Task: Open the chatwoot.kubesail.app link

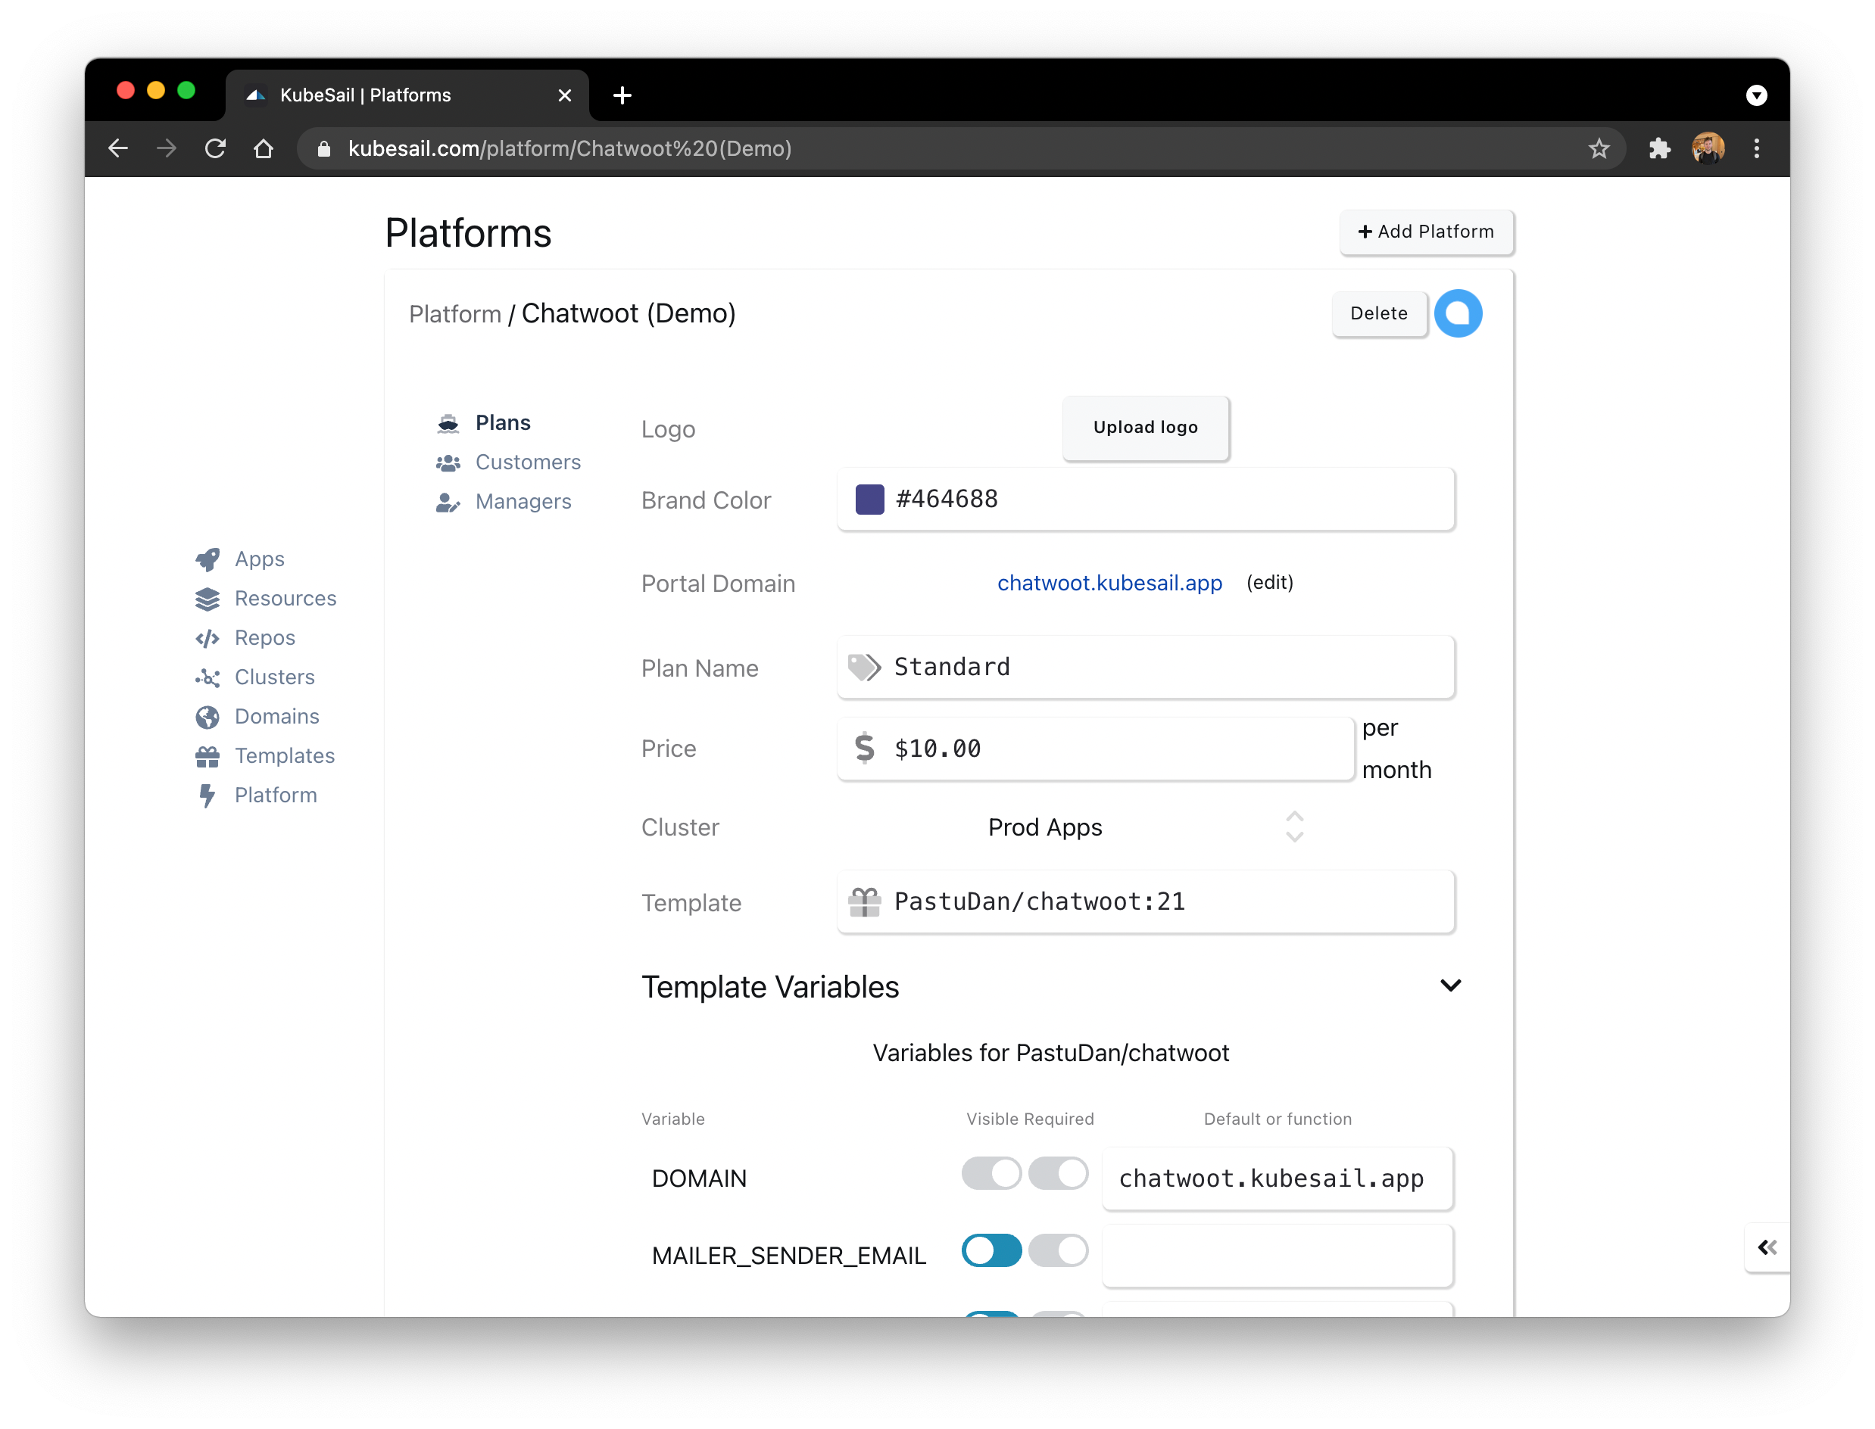Action: 1109,583
